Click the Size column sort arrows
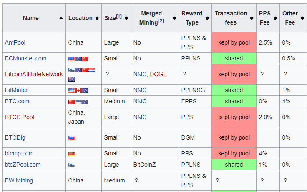Viewport: 307px width, 192px height. 126,18
